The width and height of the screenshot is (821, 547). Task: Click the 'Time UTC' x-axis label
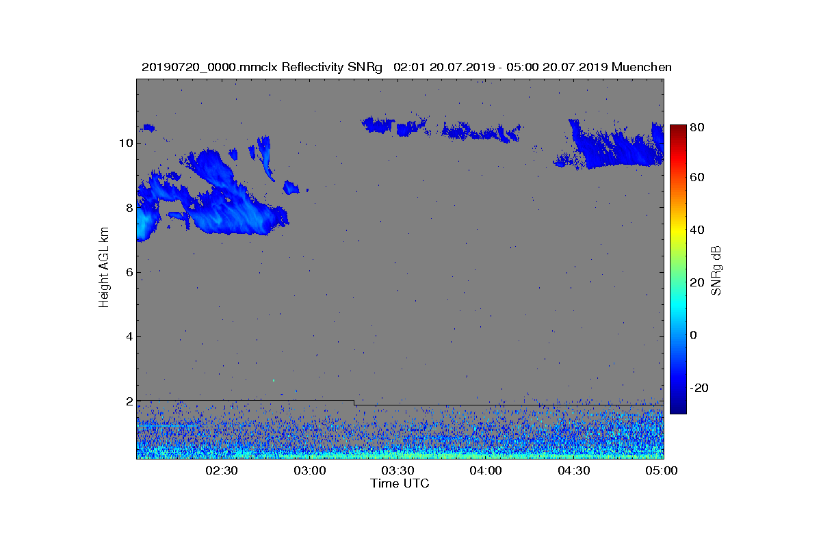pos(400,483)
